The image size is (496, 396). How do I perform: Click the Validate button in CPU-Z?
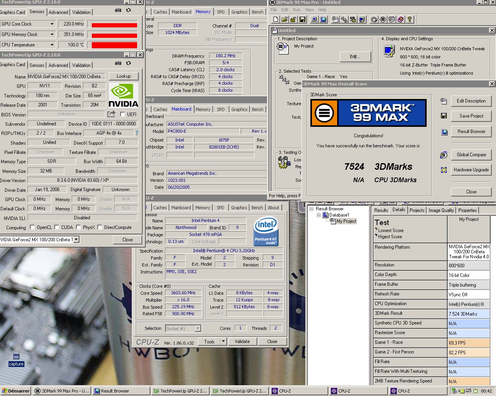[x=242, y=341]
